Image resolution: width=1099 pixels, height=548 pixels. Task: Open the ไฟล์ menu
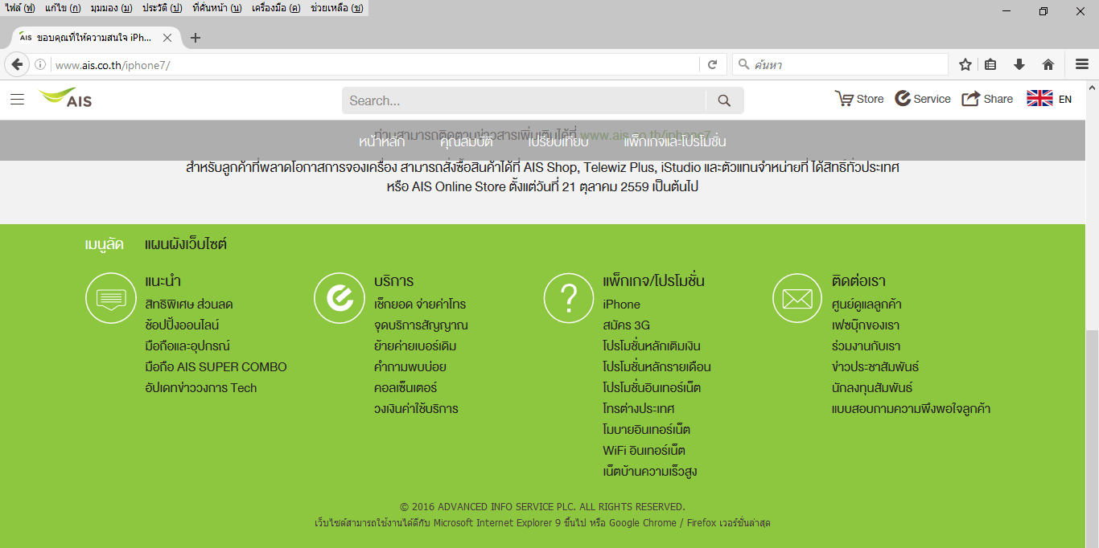point(19,8)
